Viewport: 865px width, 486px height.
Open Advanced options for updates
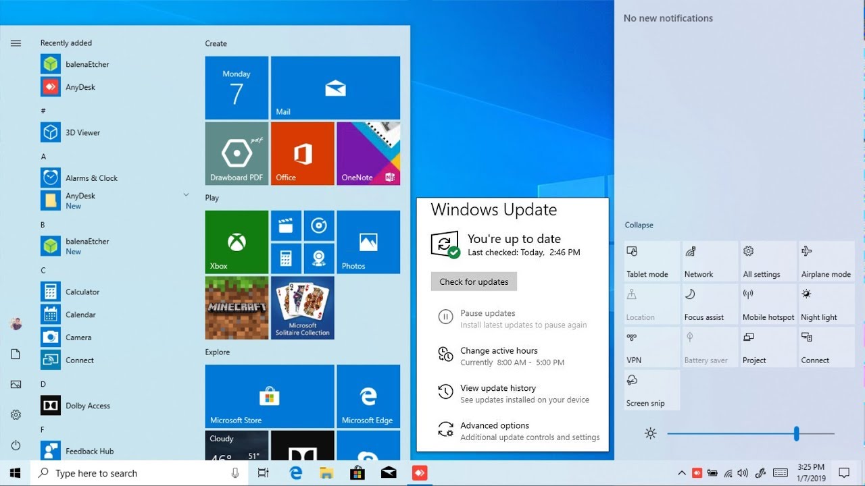coord(518,431)
